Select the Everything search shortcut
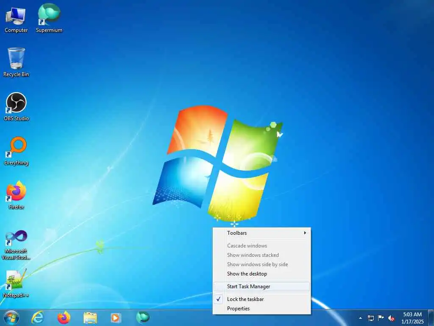 click(16, 151)
